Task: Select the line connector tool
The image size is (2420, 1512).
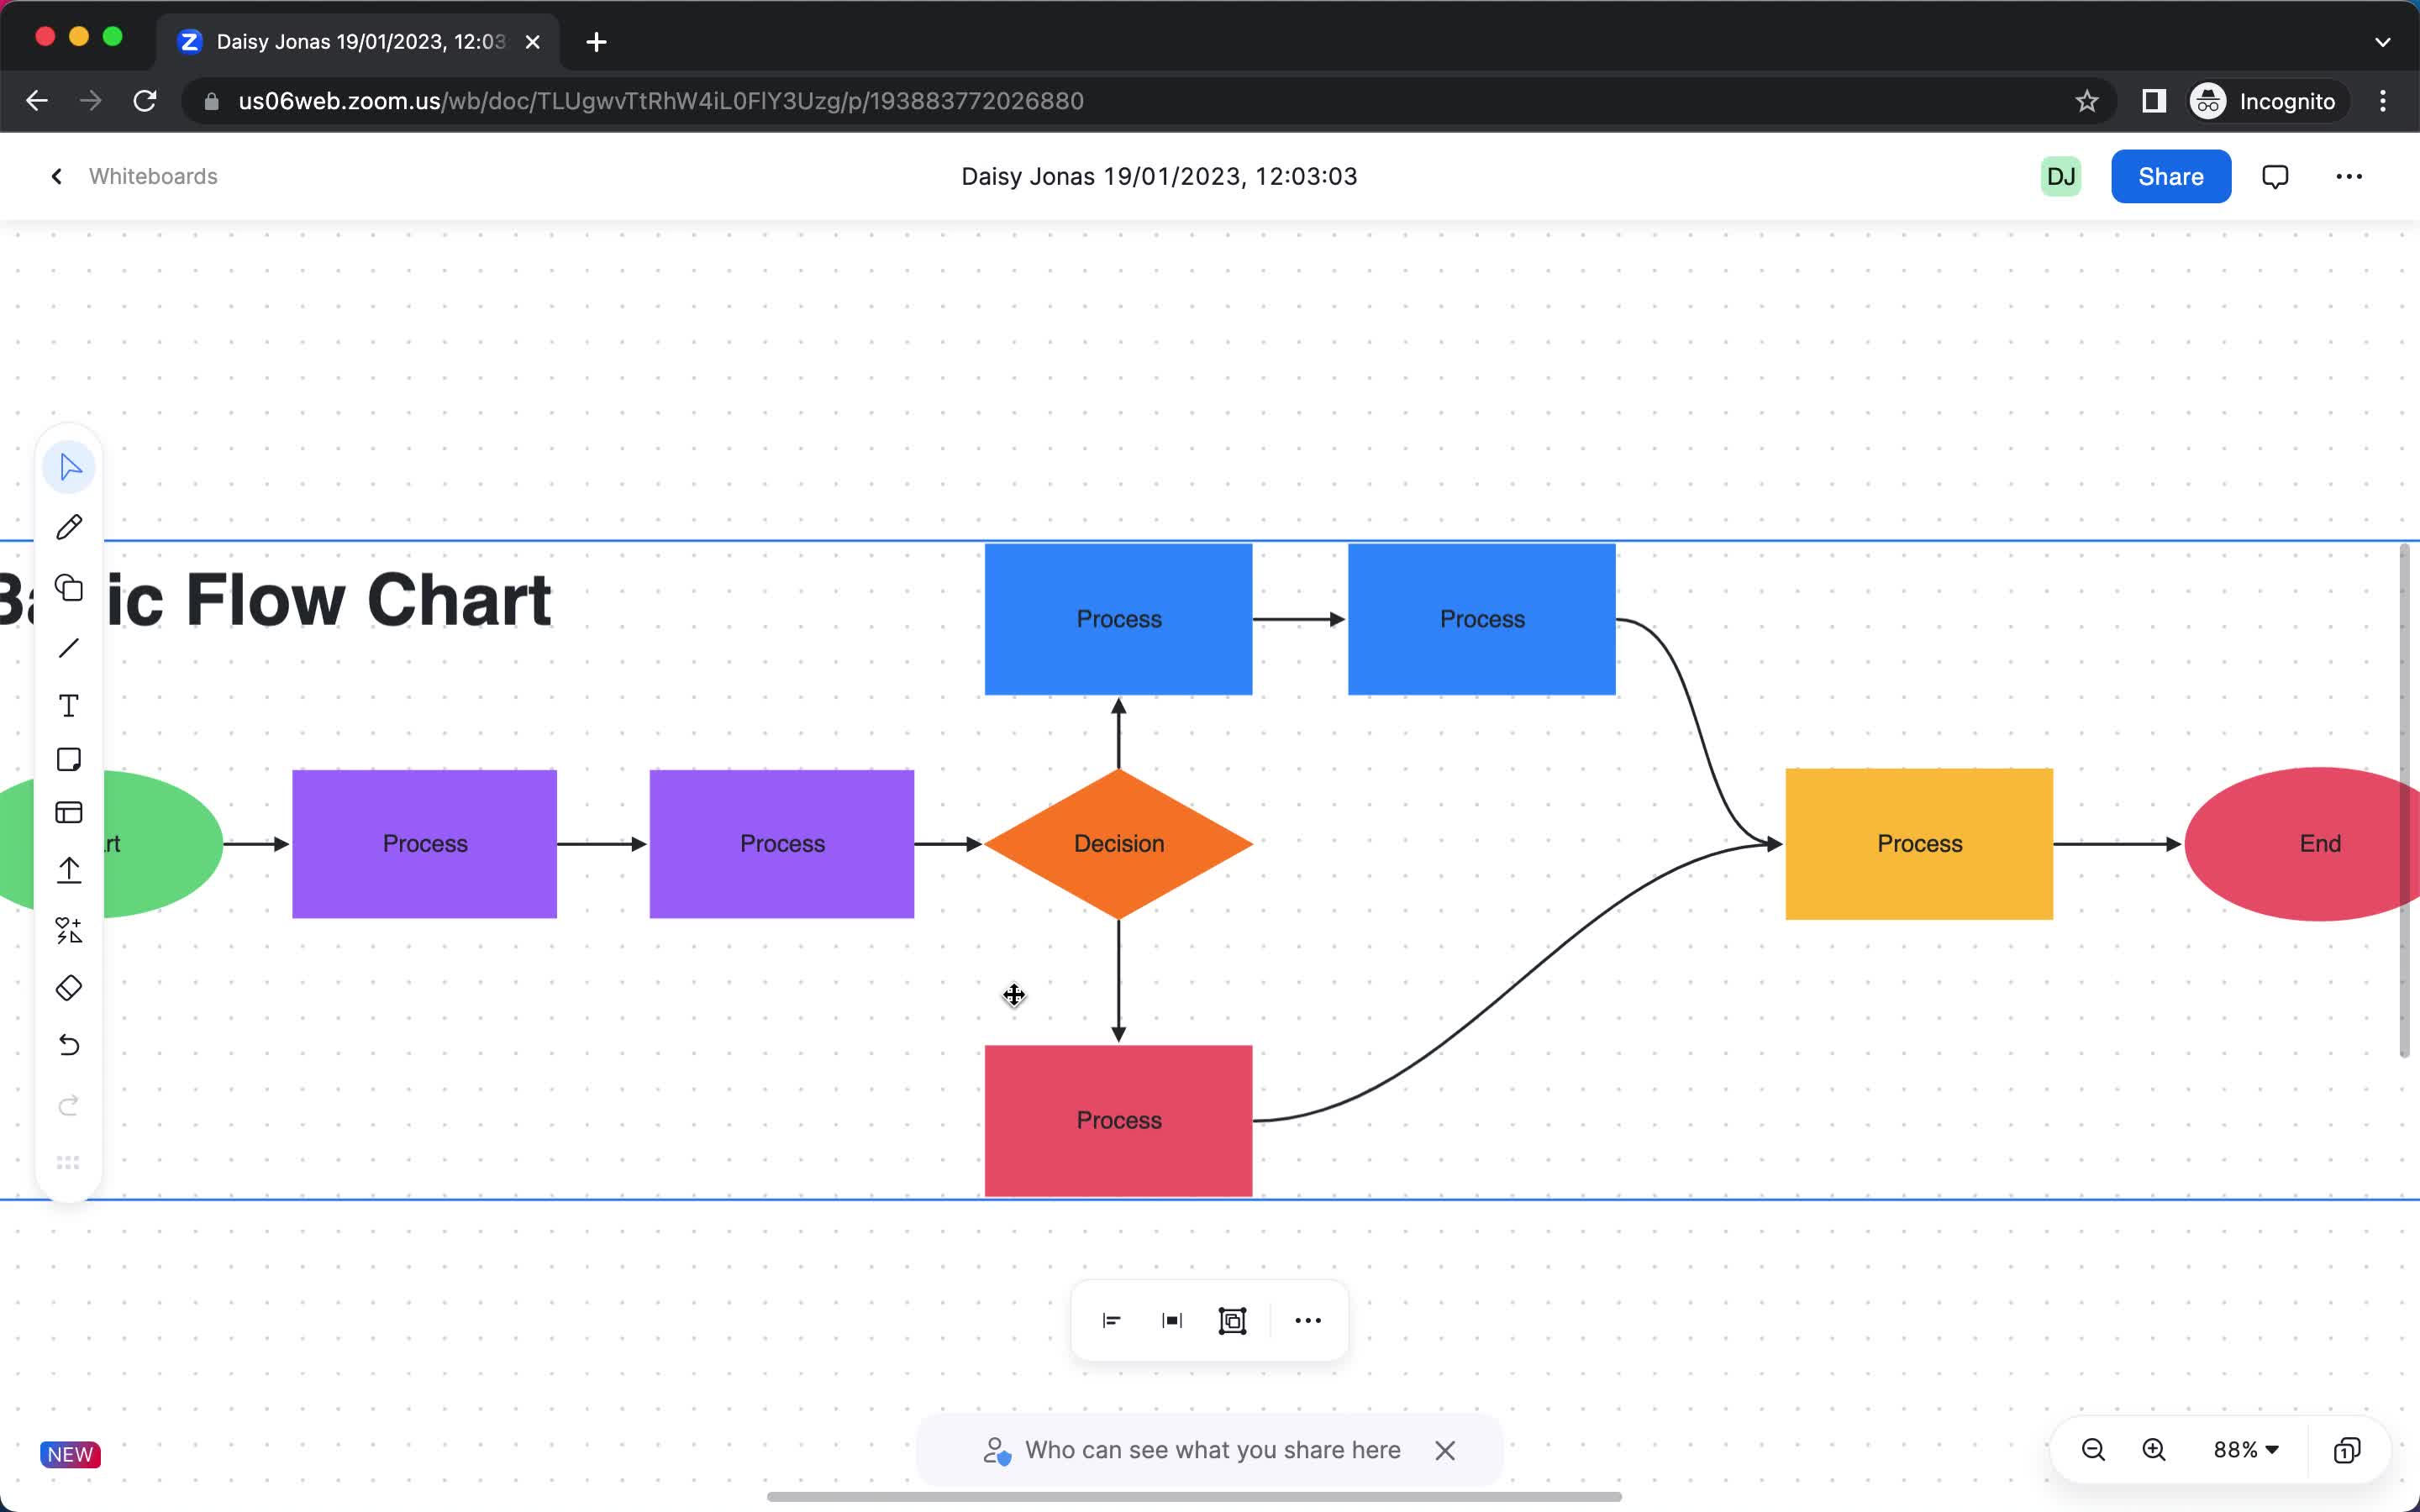Action: (x=69, y=648)
